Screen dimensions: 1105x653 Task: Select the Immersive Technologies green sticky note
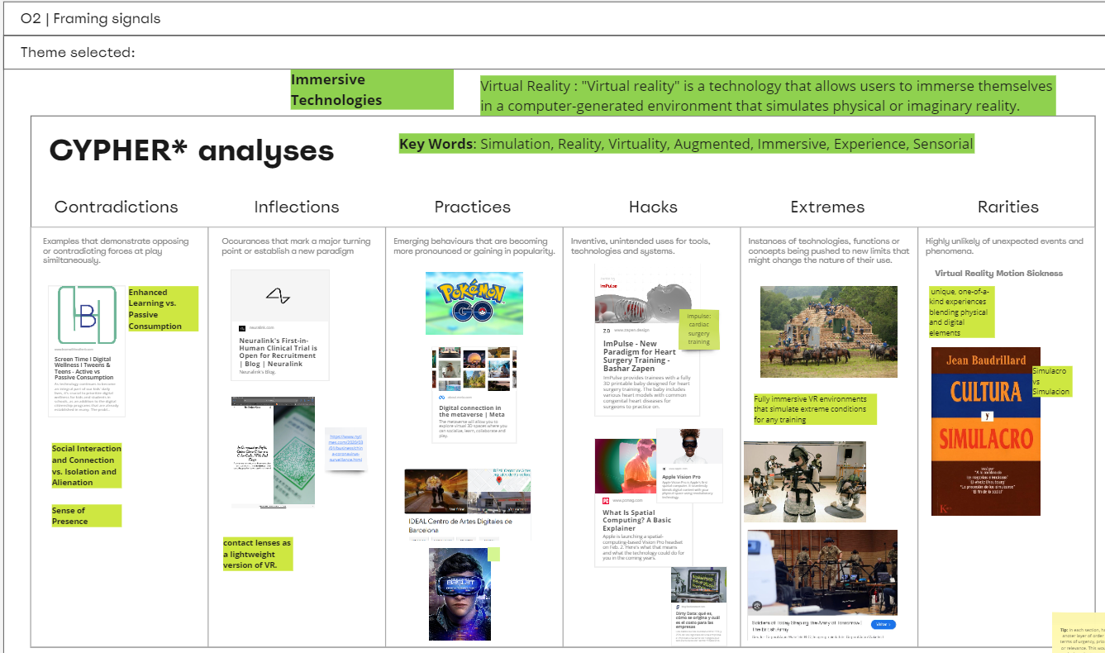tap(372, 89)
